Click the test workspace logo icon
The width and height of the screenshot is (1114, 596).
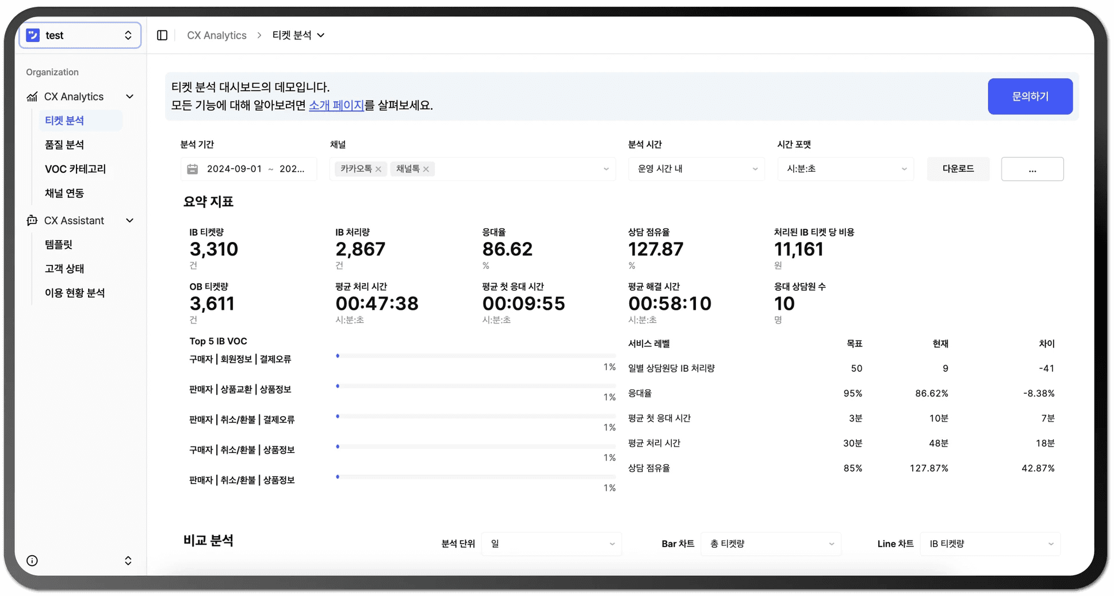pos(33,35)
